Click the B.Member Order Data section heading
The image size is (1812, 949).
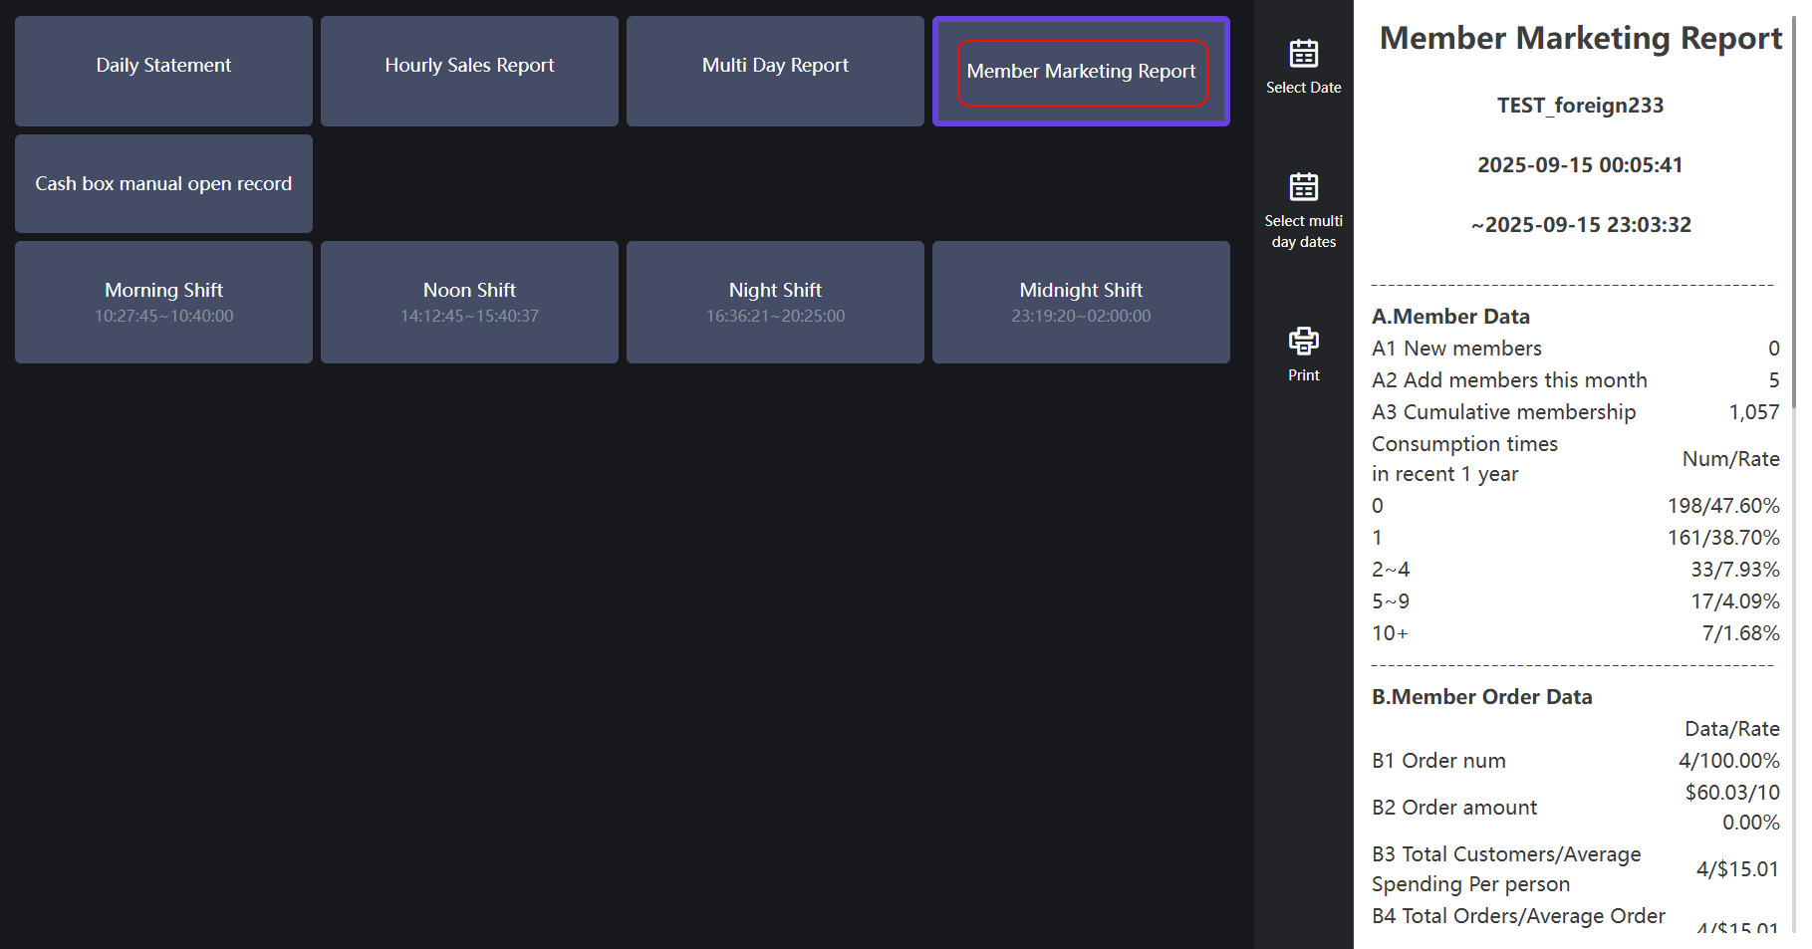[1481, 697]
